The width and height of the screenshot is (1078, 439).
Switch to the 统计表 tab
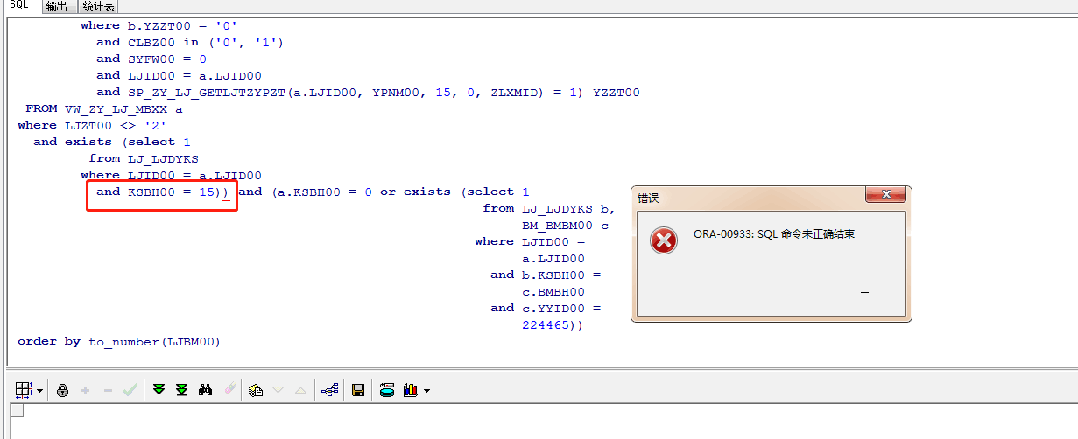coord(98,6)
